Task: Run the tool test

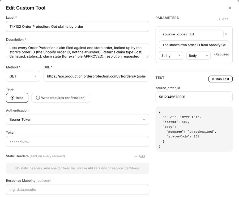Action: [220, 79]
